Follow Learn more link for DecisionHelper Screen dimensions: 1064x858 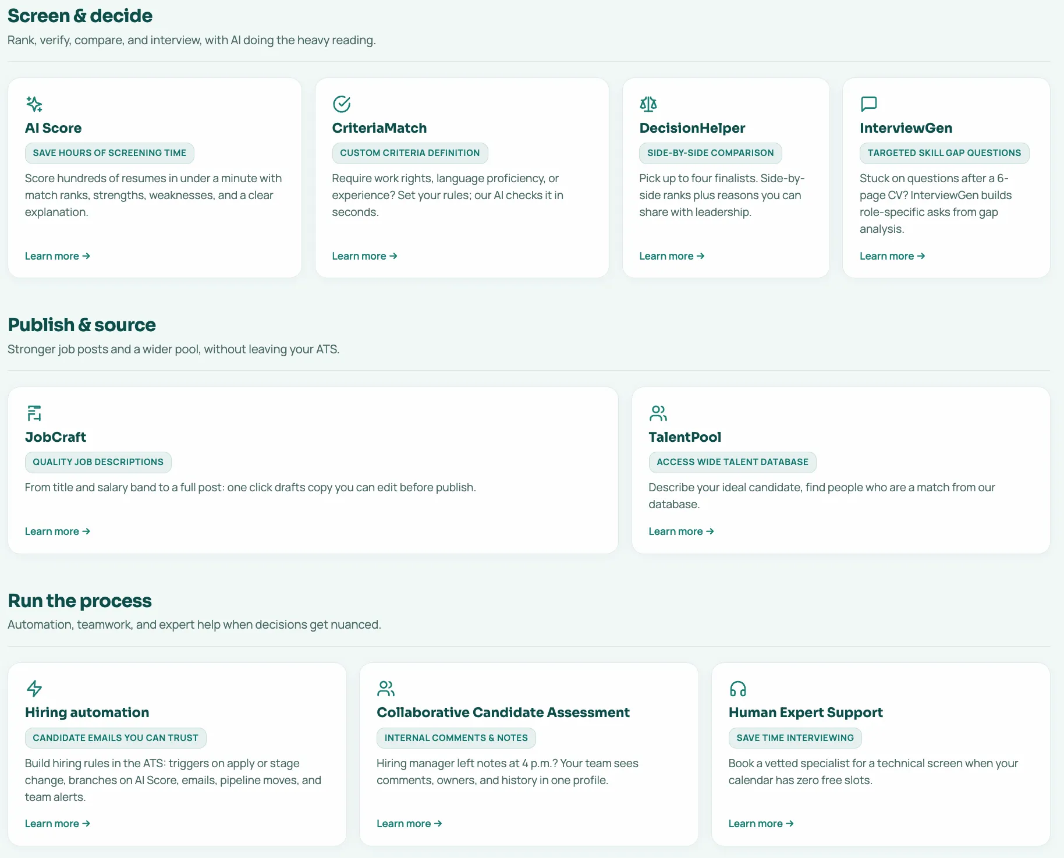click(672, 256)
